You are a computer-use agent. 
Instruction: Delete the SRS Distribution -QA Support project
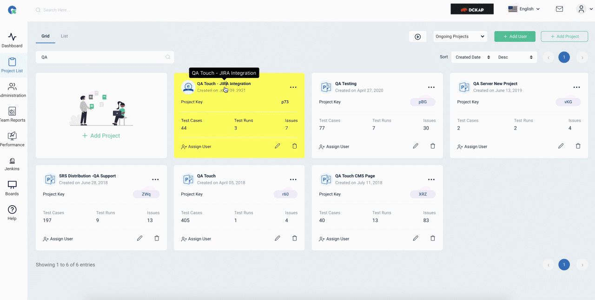(157, 238)
